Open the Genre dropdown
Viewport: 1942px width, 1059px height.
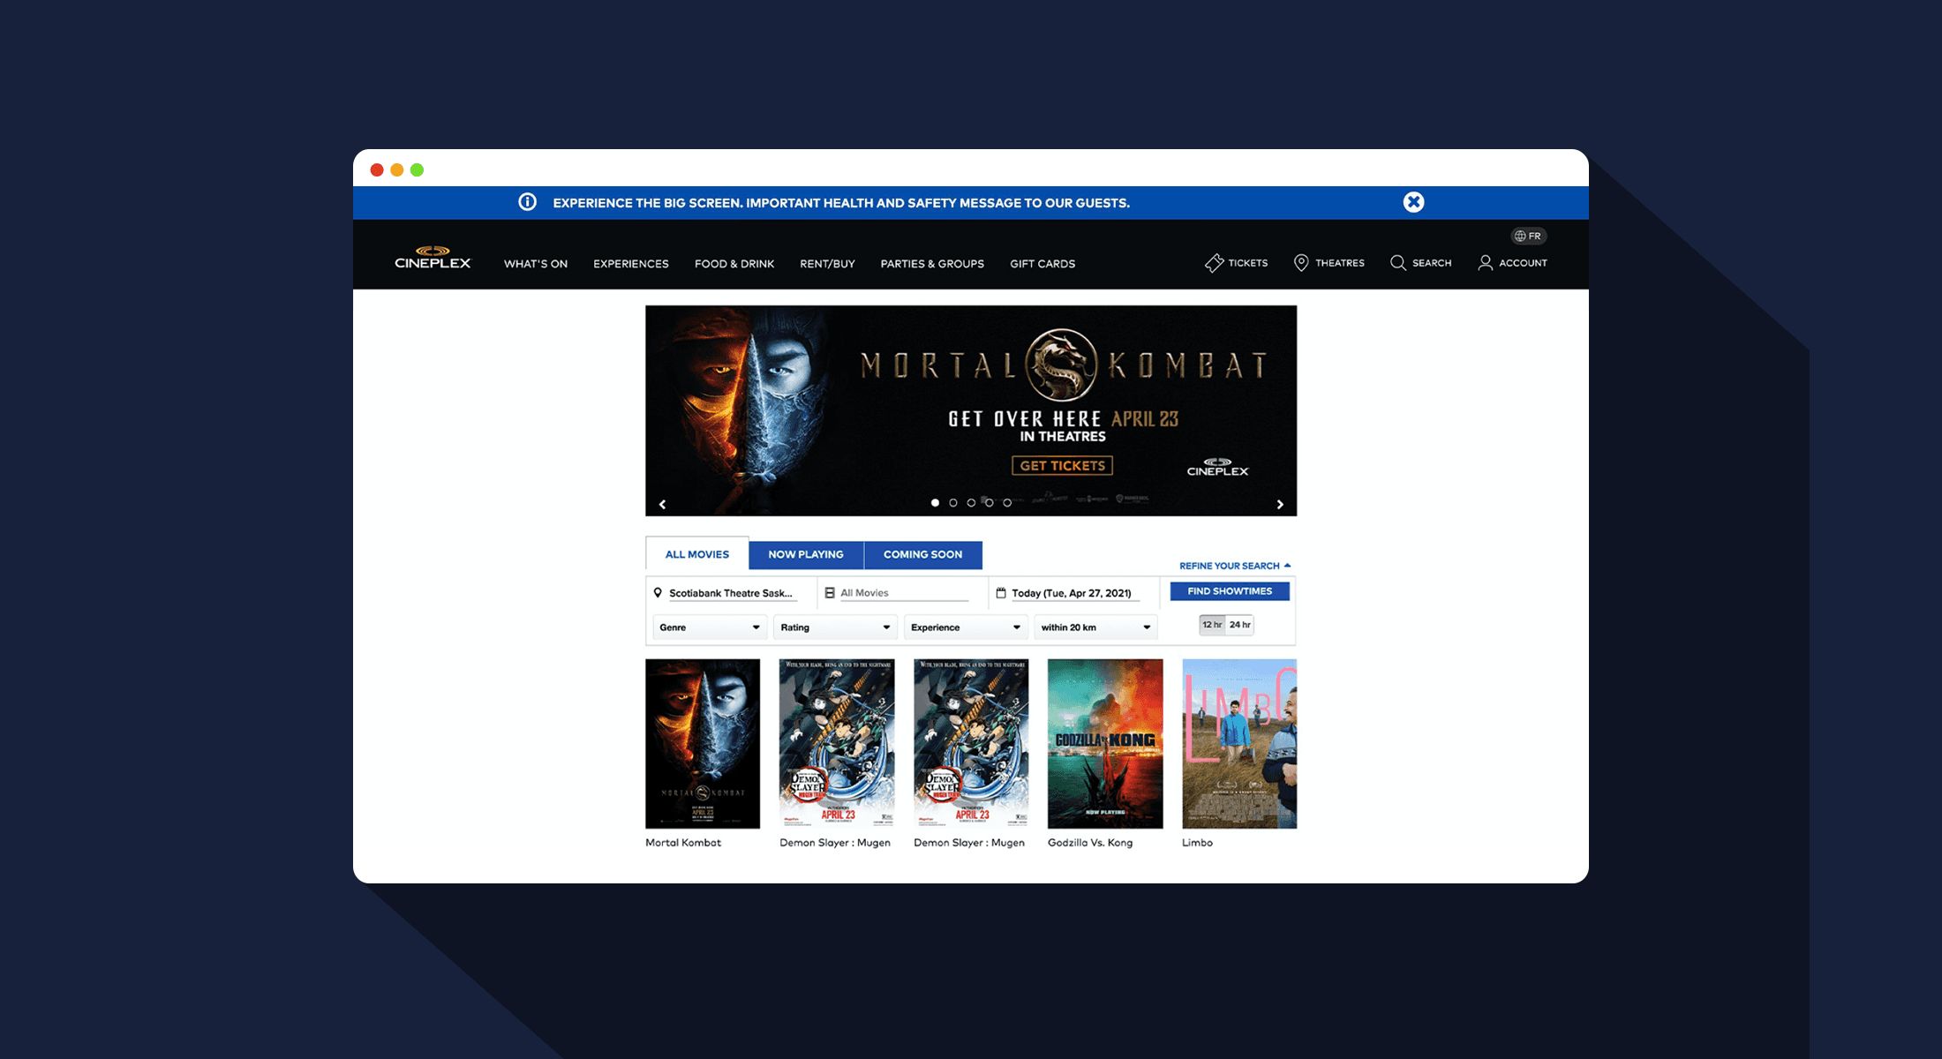(709, 627)
